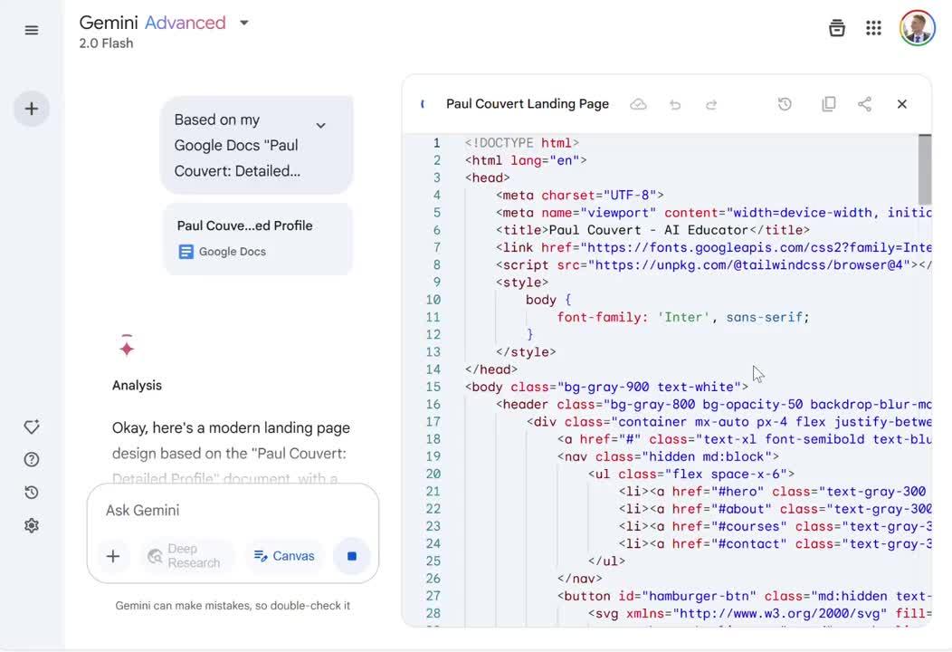Open recent Activity history in sidebar
Screen dimensions: 952x652
click(x=32, y=493)
